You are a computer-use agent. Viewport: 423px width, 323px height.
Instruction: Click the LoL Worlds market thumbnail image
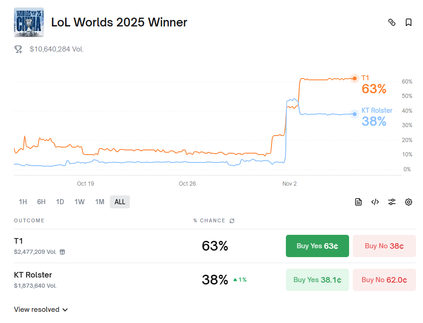coord(29,22)
